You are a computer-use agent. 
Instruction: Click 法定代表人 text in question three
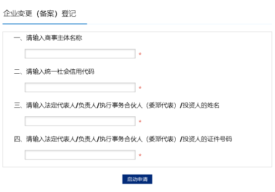[x=60, y=105]
